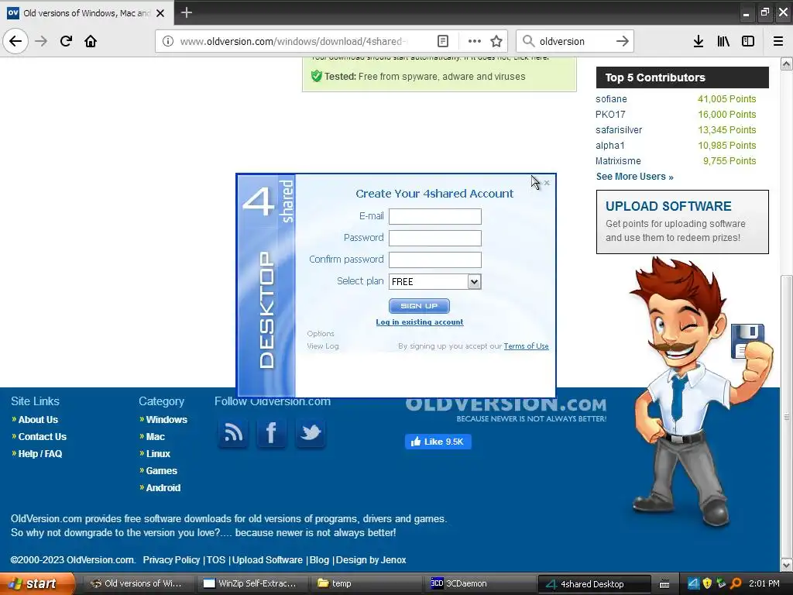This screenshot has height=595, width=793.
Task: Open Design by Jenox footer link
Action: click(371, 560)
